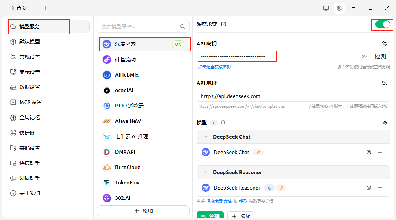The width and height of the screenshot is (396, 220).
Task: Search models with magnifier beside 模型
Action: [223, 122]
